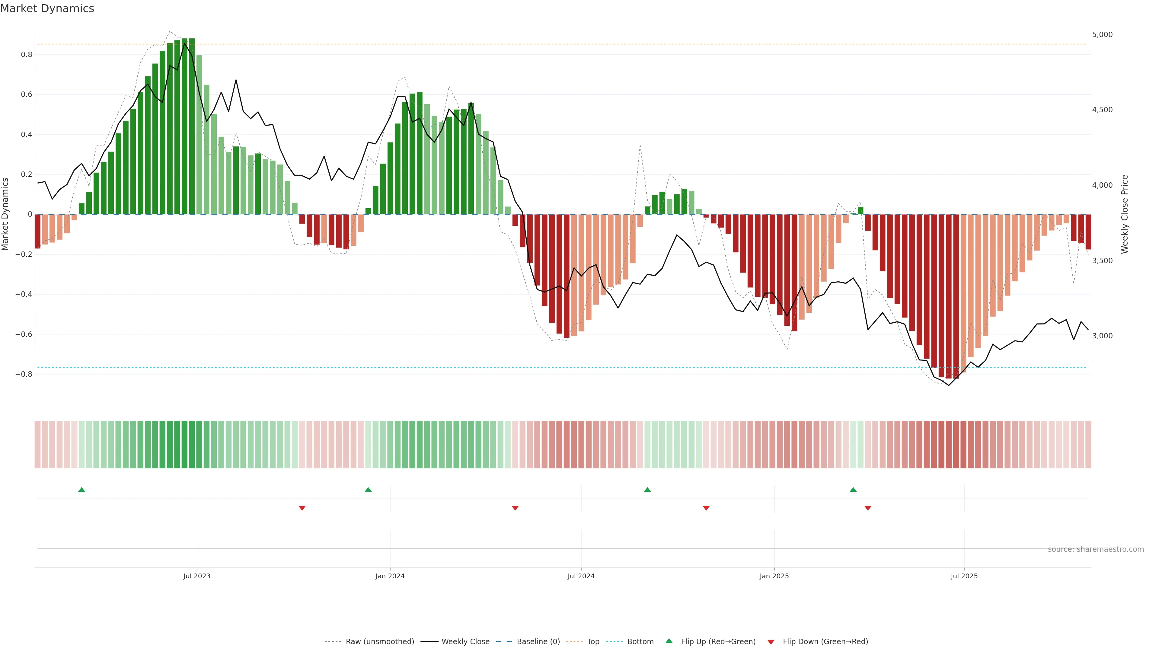Screen dimensions: 1159x652
Task: Toggle the Bottom legend entry
Action: pos(640,642)
